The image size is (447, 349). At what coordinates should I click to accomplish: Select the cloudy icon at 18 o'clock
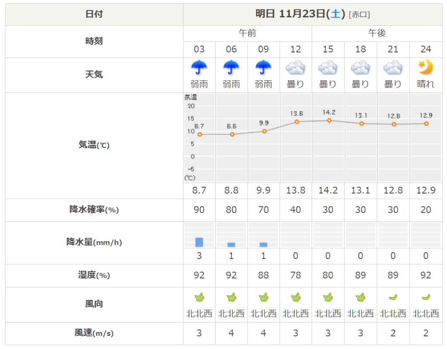pyautogui.click(x=361, y=68)
